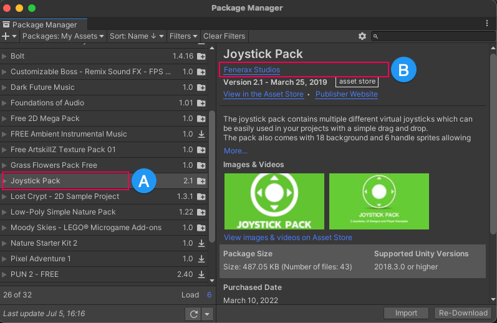
Task: Click the import icon beside Bolt
Action: (201, 56)
